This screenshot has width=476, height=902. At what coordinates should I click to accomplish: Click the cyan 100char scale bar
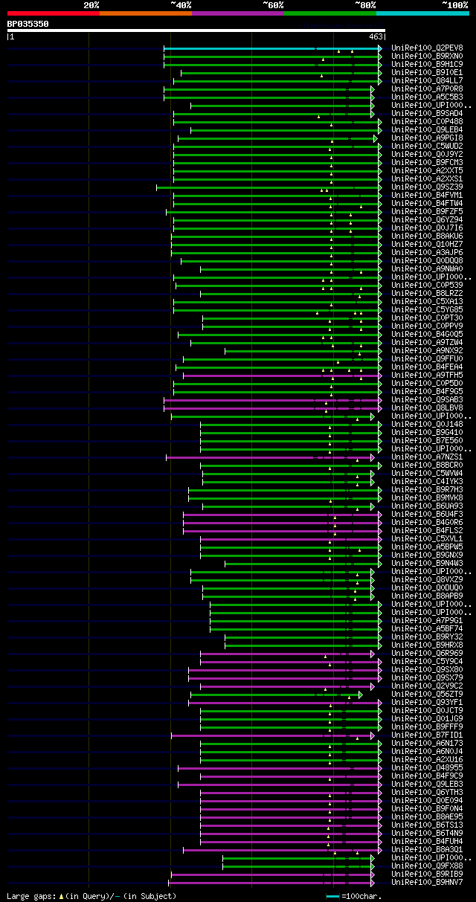click(332, 896)
